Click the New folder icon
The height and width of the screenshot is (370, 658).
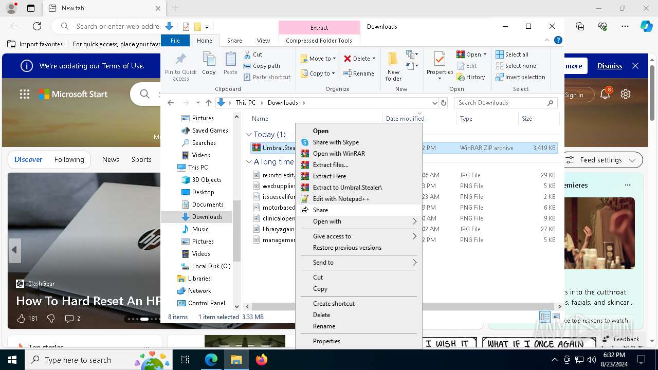[x=393, y=66]
